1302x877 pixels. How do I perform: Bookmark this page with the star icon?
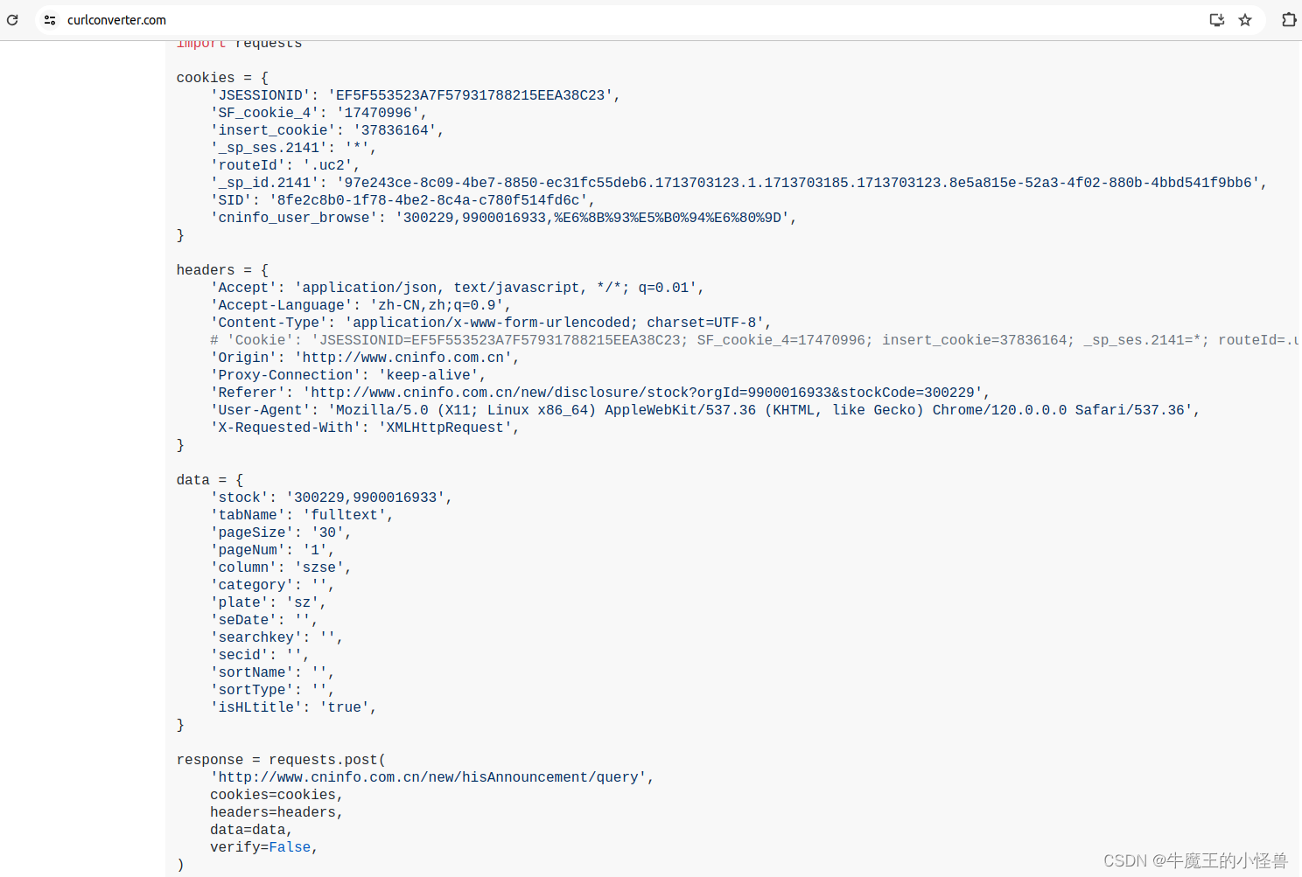pos(1245,19)
